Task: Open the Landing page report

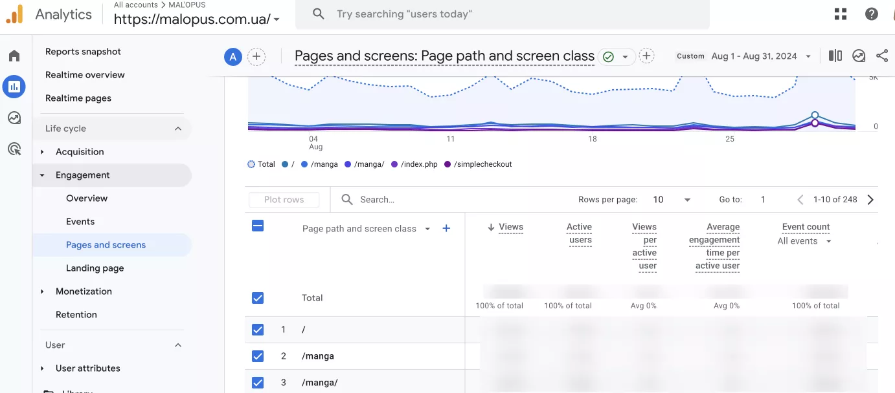Action: (x=95, y=268)
